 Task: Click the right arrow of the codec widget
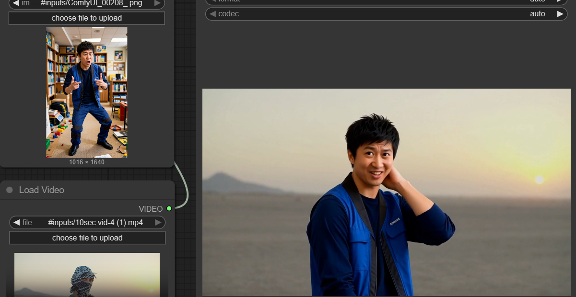pos(560,14)
